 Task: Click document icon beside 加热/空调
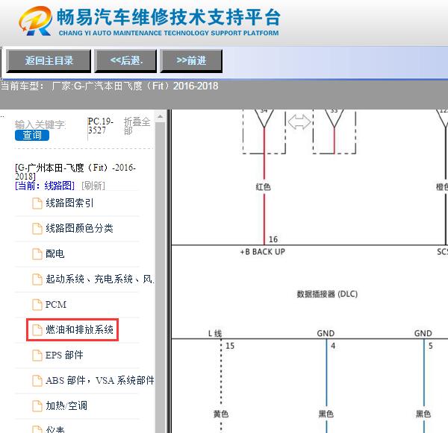click(37, 406)
